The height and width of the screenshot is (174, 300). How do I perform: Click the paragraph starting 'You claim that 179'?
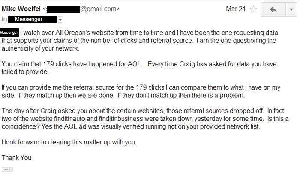pos(139,68)
